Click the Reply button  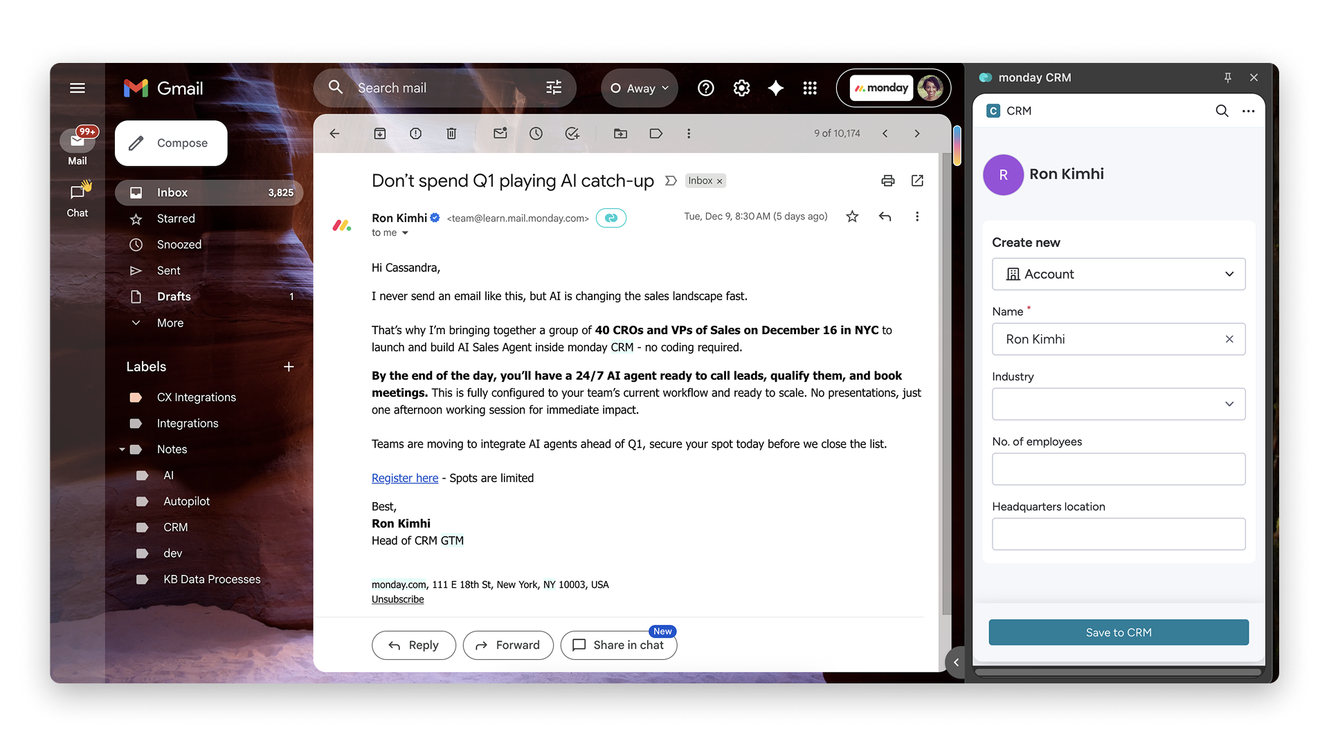(413, 645)
